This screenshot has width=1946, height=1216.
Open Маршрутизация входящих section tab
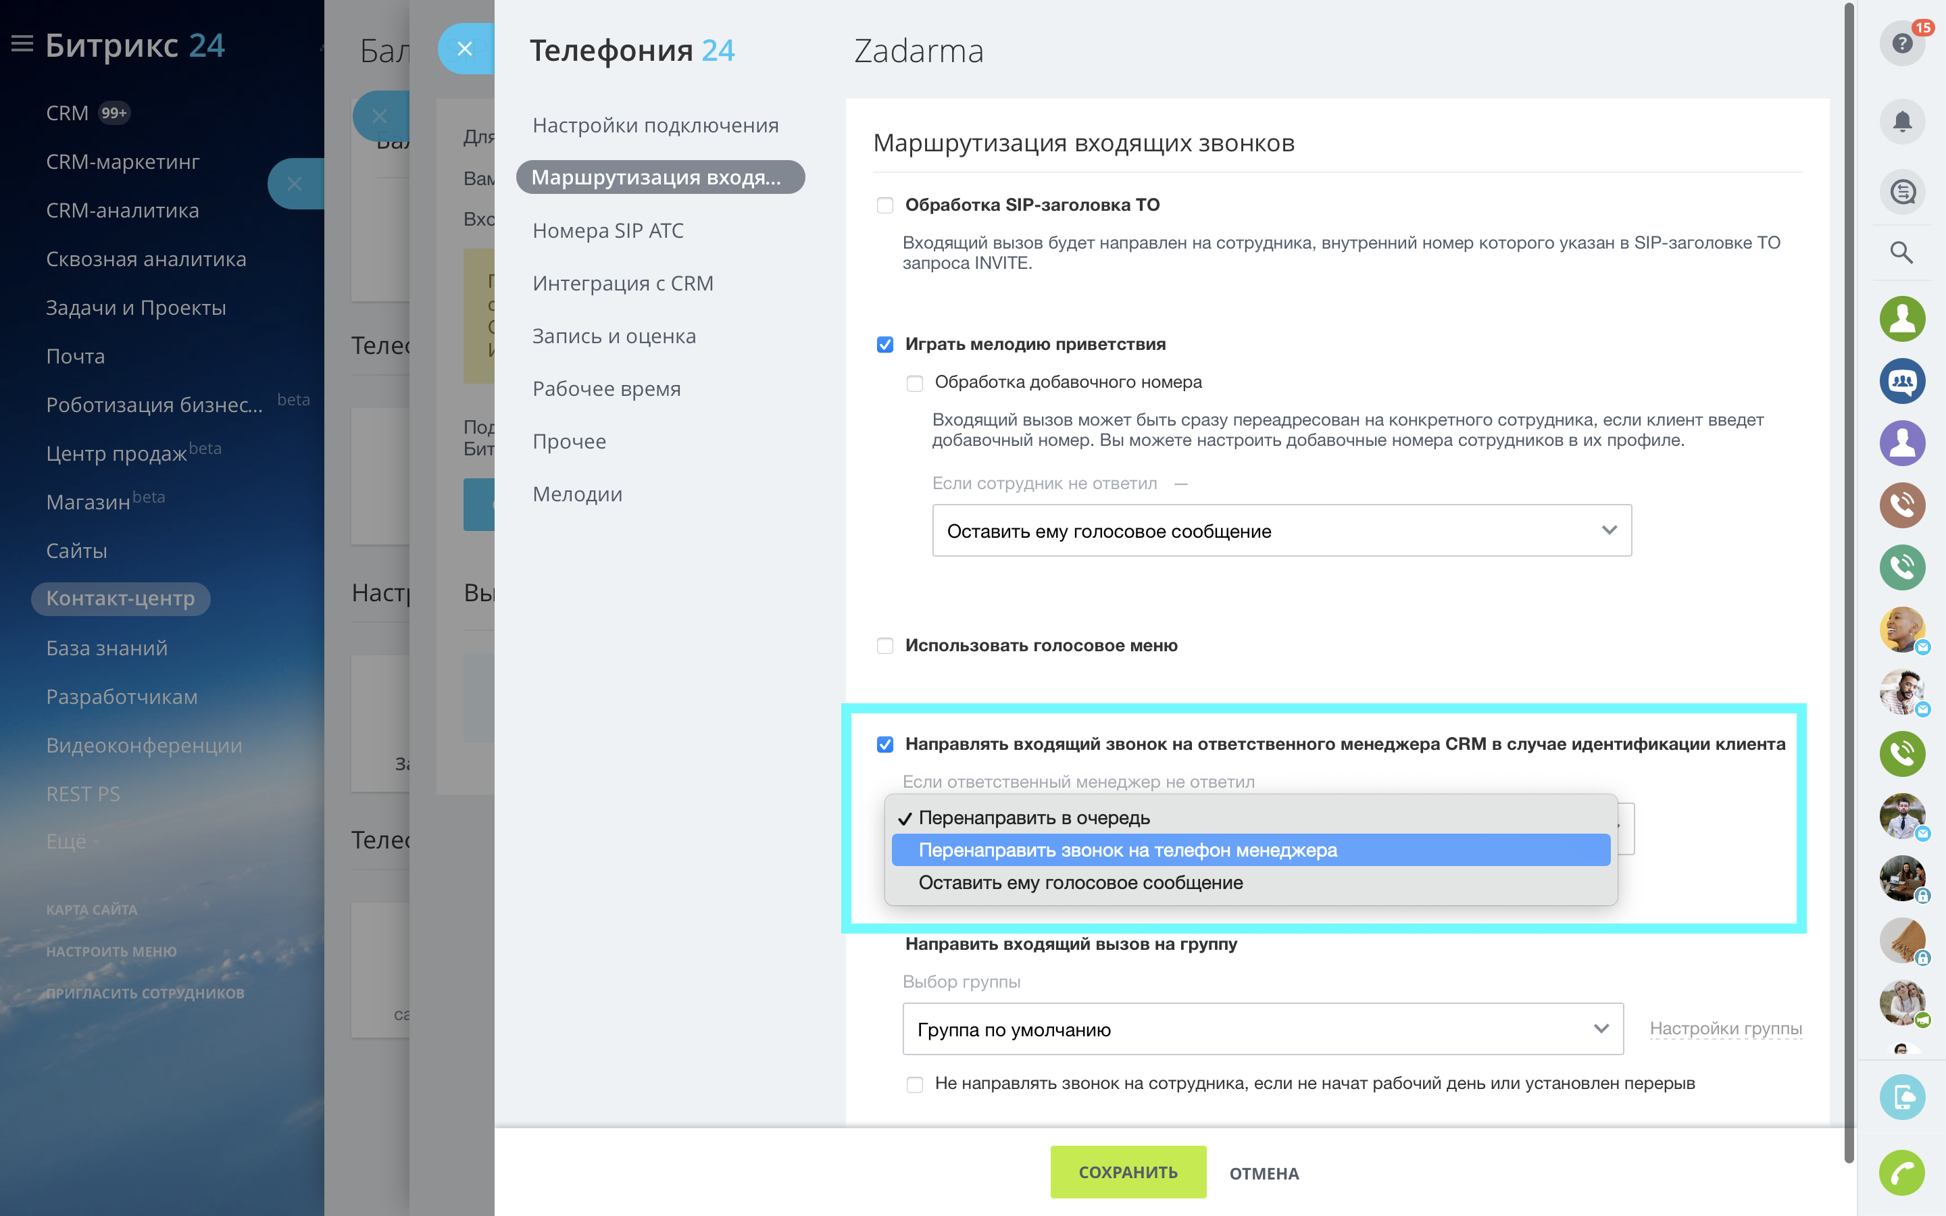(660, 177)
